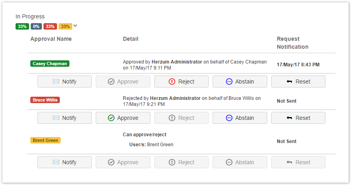Click the Abstain button for Brent Green
Screen dimensions: 351x185
(240, 162)
